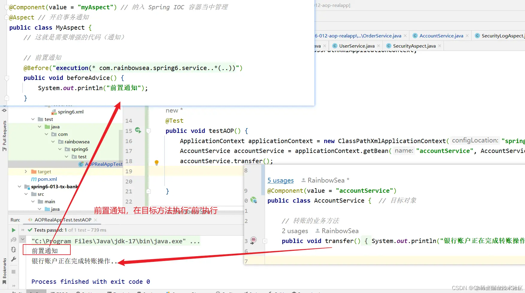Run testAOP via the line 15 gutter icon
525x293 pixels.
pyautogui.click(x=138, y=130)
